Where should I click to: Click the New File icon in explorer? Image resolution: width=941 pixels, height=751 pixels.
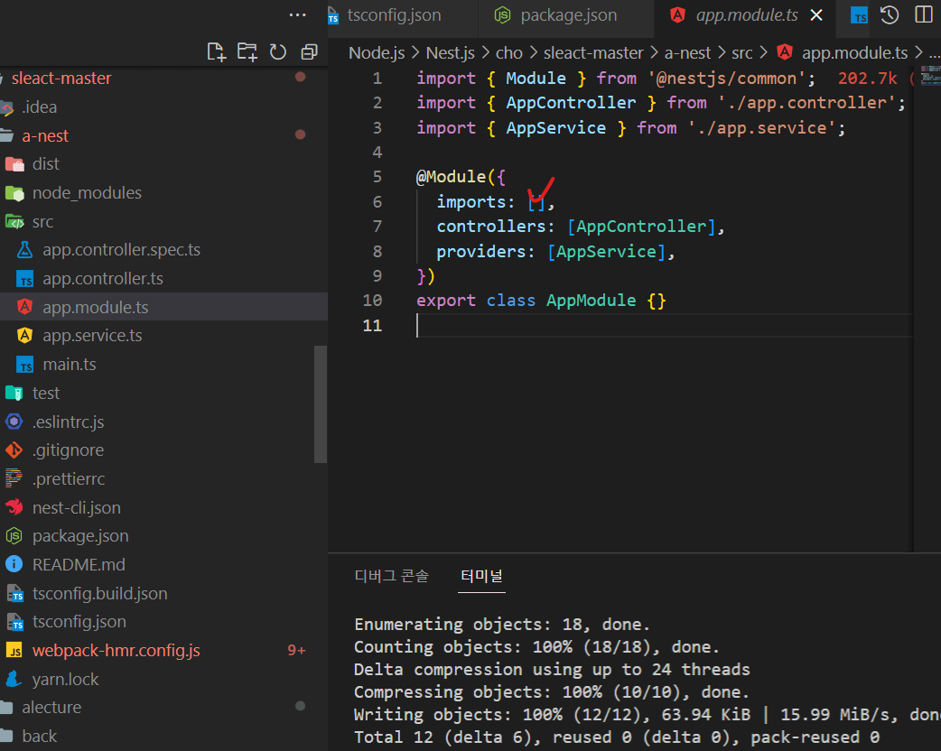[216, 52]
